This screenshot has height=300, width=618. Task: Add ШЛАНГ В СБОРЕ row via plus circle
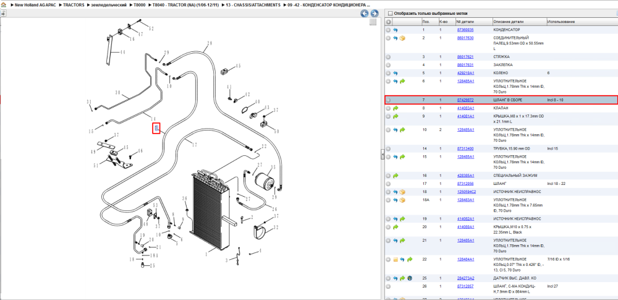click(388, 100)
